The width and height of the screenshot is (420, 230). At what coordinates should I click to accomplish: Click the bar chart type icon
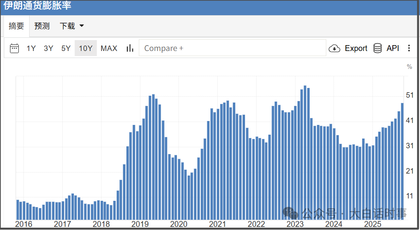point(130,48)
